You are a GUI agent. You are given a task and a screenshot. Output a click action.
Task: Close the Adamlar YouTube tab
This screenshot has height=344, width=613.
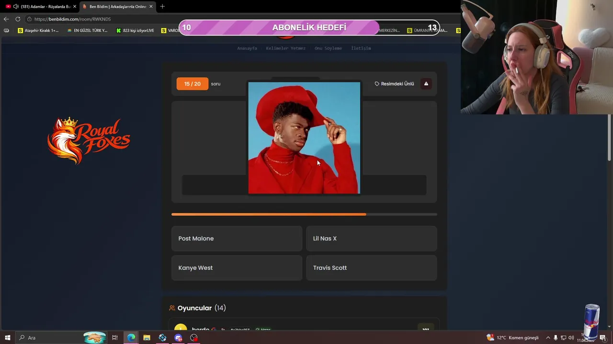75,6
